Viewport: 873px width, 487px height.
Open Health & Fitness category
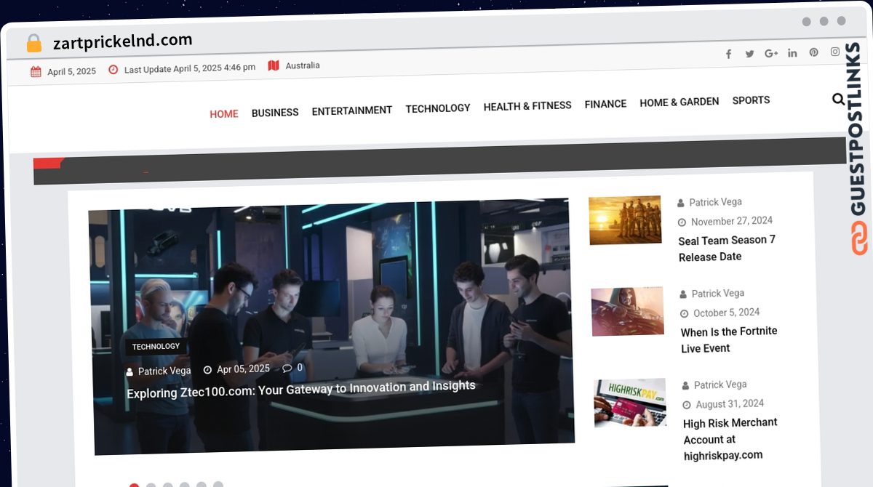point(527,106)
